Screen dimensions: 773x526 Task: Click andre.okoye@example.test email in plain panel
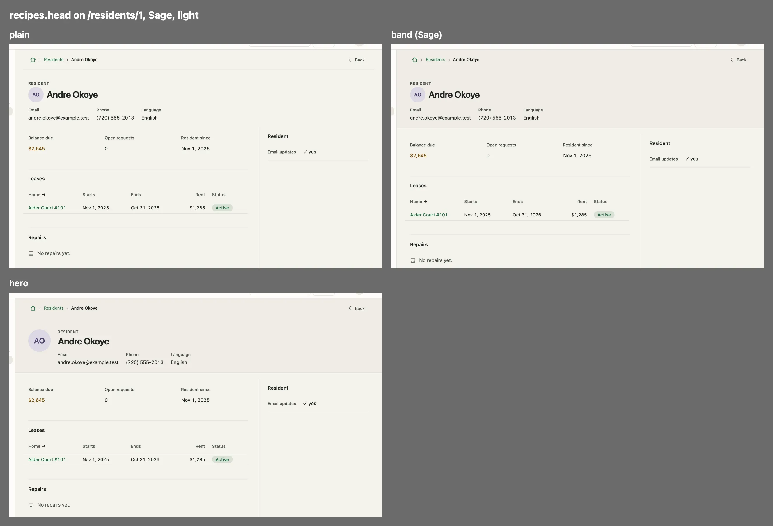click(58, 118)
